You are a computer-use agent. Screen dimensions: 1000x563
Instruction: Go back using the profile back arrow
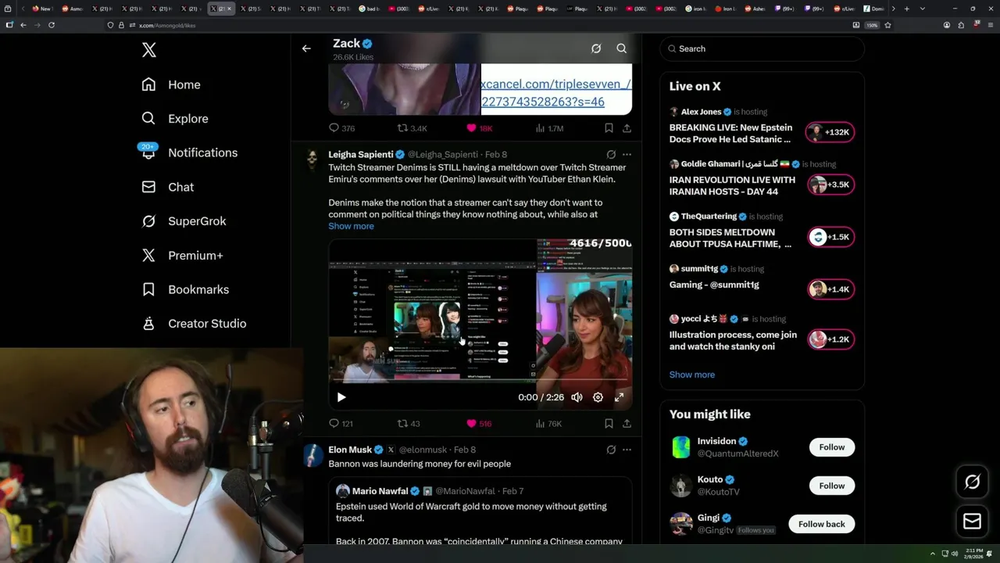(306, 48)
